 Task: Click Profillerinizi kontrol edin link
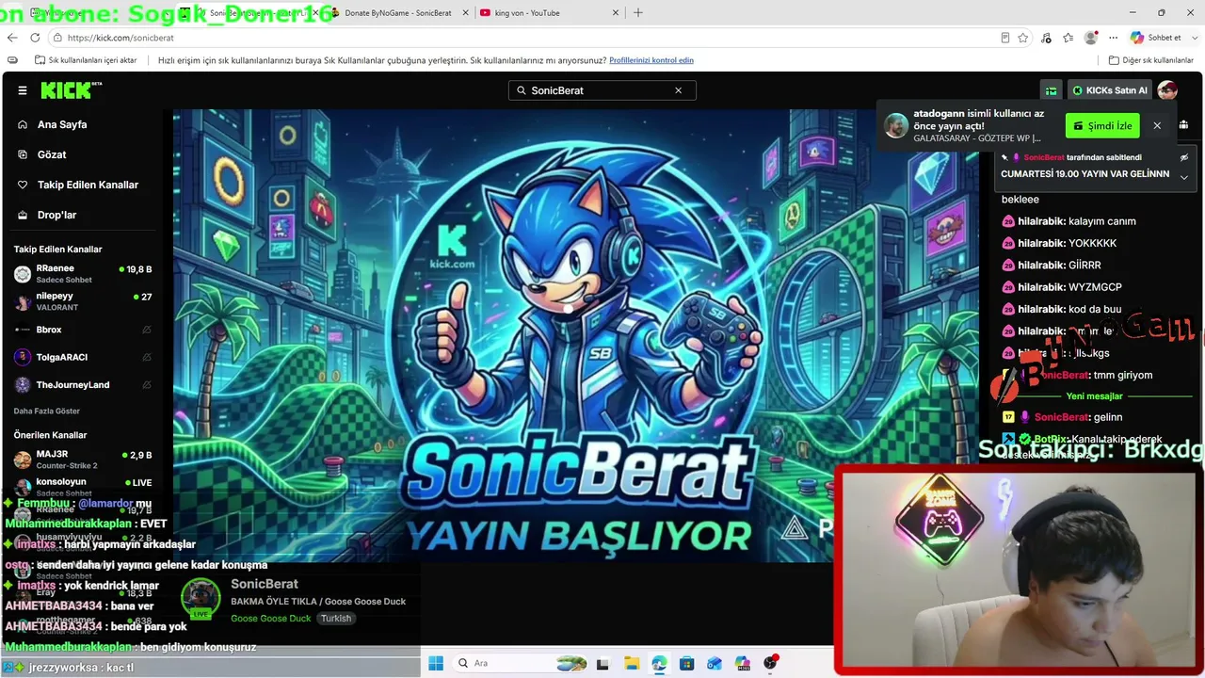tap(651, 60)
